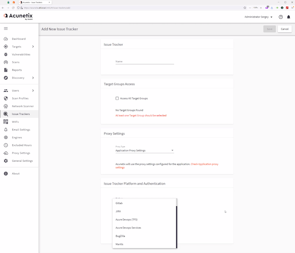The image size is (295, 253).
Task: Click the hamburger menu icon in sidebar
Action: pos(6,29)
